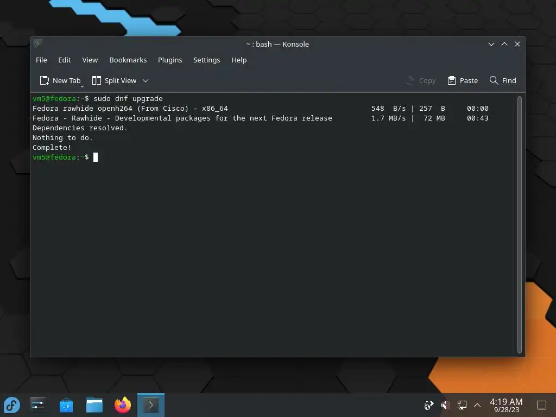Click the 'sudo dnf upgrade' command text
The image size is (556, 417).
[x=128, y=99]
